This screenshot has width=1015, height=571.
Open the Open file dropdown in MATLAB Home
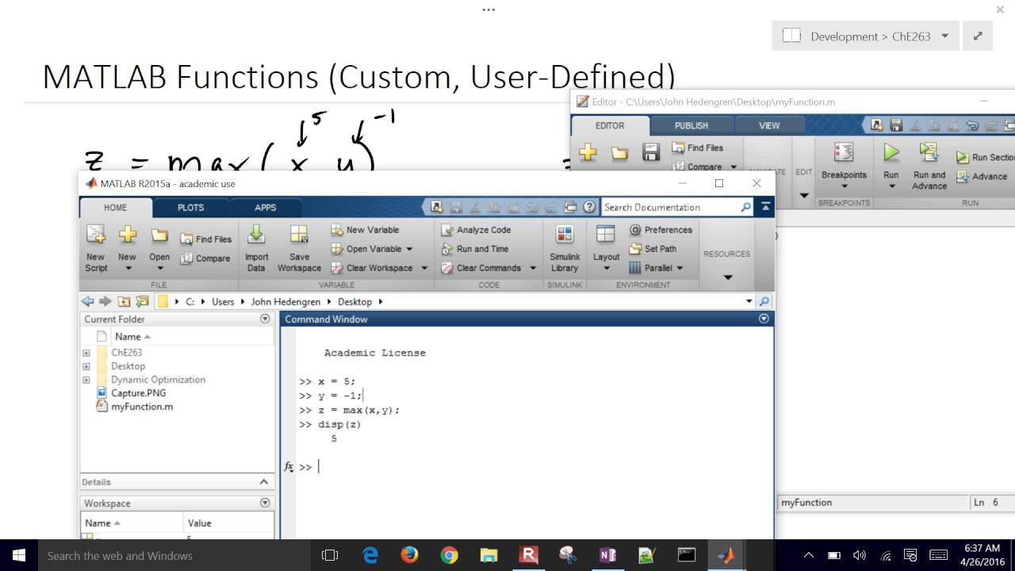click(159, 267)
